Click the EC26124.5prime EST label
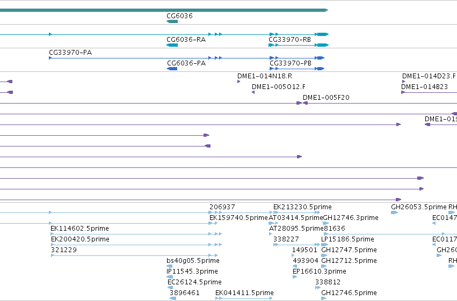Image resolution: width=457 pixels, height=301 pixels. pos(194,282)
